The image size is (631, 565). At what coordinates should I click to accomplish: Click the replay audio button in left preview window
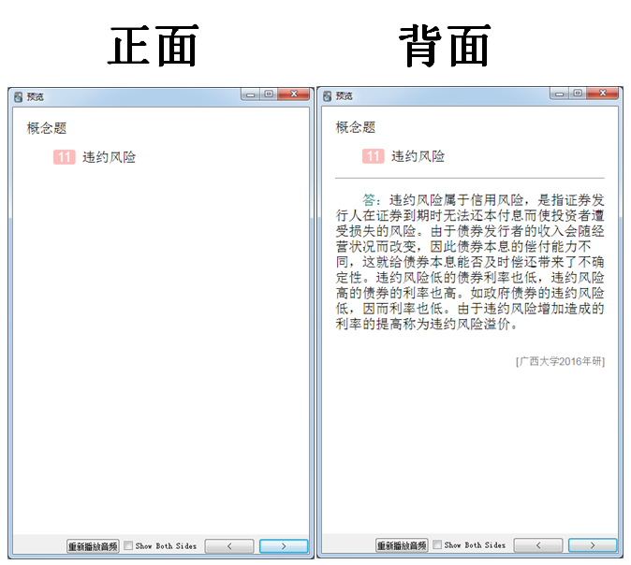[x=93, y=546]
